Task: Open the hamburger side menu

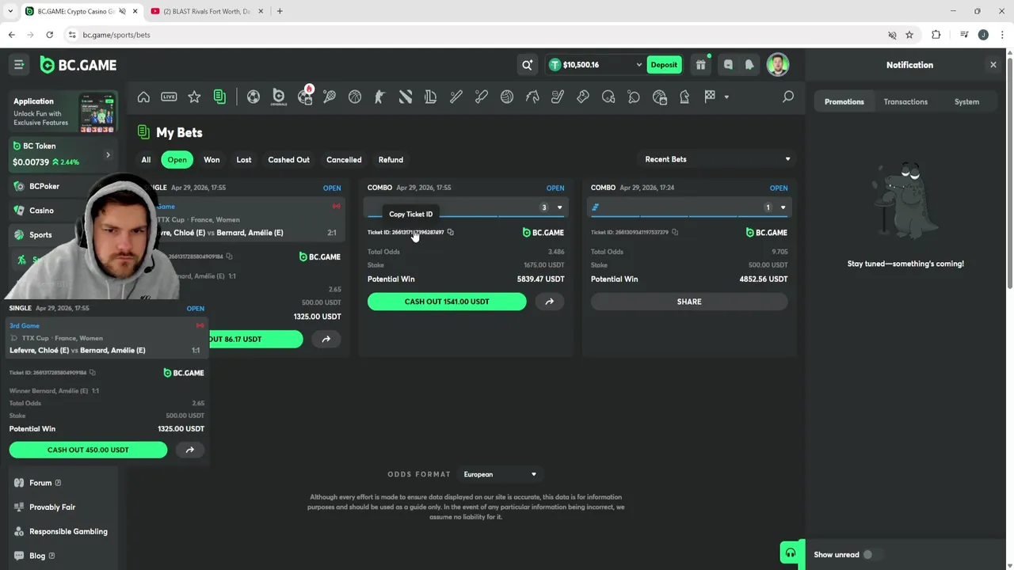Action: (19, 65)
